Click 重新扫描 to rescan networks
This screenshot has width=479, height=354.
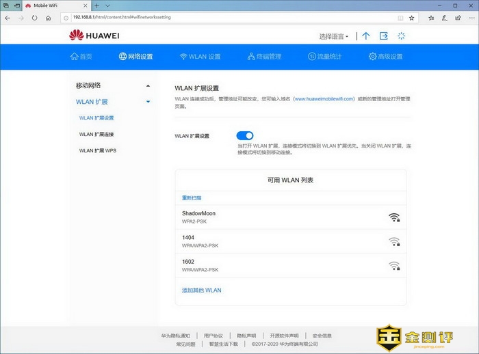(x=192, y=198)
